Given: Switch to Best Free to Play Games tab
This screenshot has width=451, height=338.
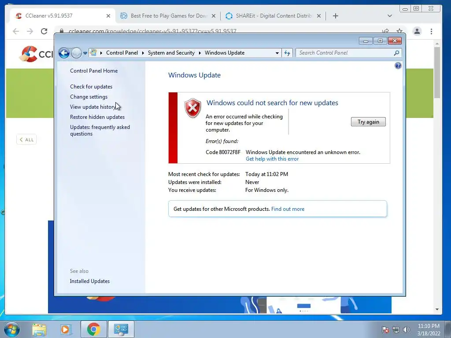Looking at the screenshot, I should [x=168, y=16].
